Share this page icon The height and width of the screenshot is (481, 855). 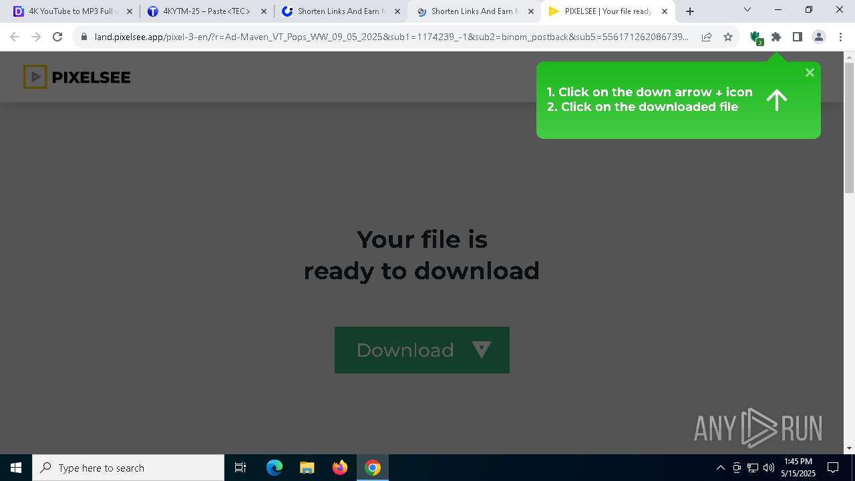pos(707,37)
